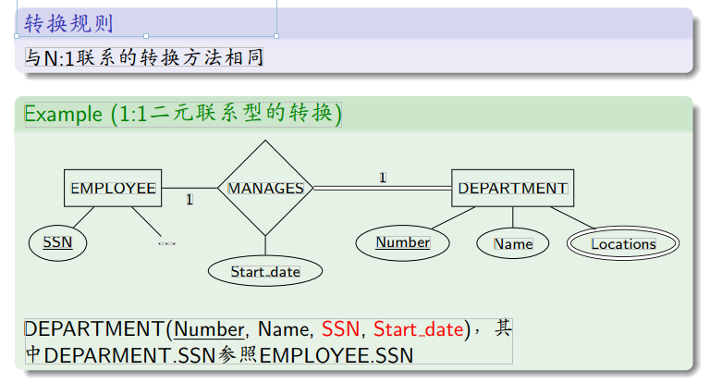Click the DEPARTMENT( schema name text
This screenshot has height=383, width=710.
point(99,329)
